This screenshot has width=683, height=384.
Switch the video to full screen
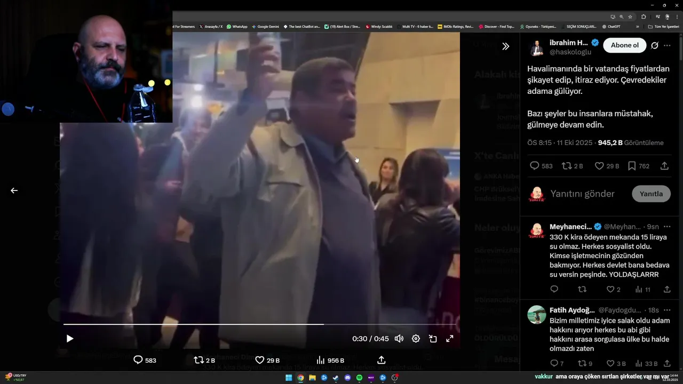coord(450,339)
